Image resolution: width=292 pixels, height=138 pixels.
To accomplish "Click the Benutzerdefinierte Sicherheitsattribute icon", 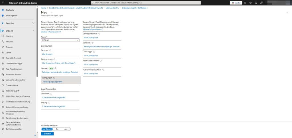I will point(3,123).
